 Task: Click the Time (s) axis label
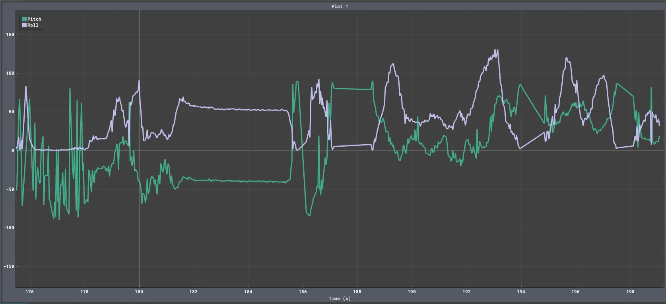(340, 298)
